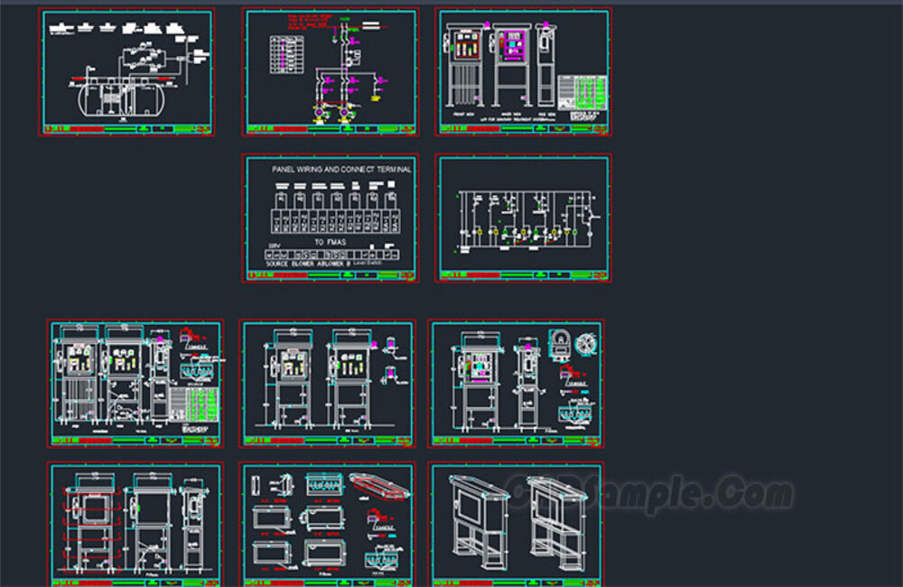903x587 pixels.
Task: Open the three-cabinet sheet with green schedule table
Action: [x=135, y=384]
